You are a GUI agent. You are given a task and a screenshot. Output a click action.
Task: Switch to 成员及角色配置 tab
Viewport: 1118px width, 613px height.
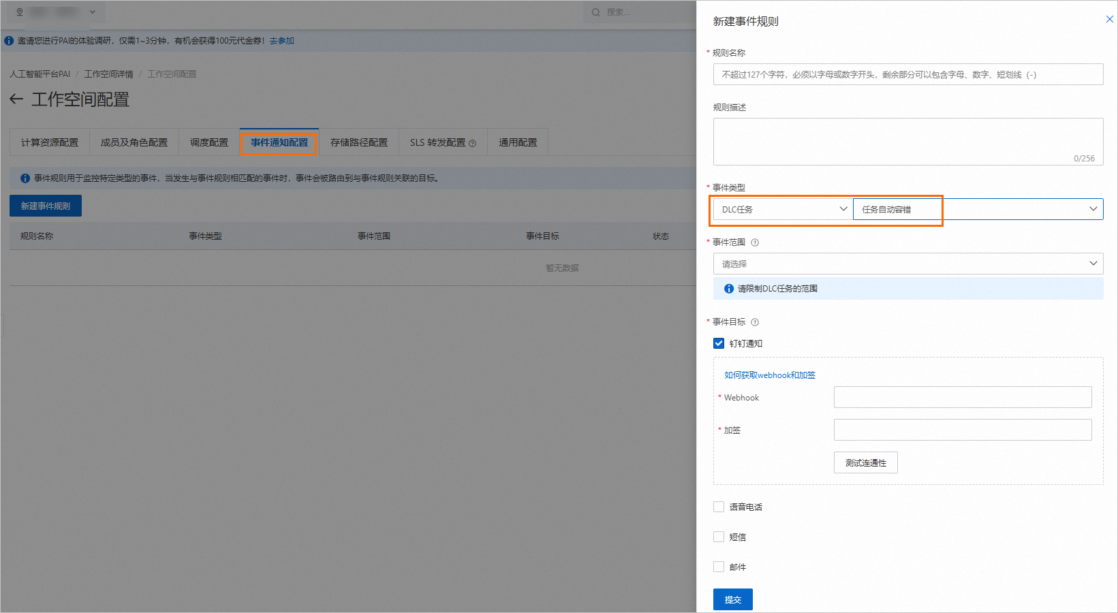[134, 142]
